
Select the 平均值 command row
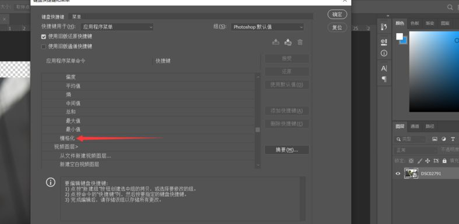pyautogui.click(x=148, y=86)
